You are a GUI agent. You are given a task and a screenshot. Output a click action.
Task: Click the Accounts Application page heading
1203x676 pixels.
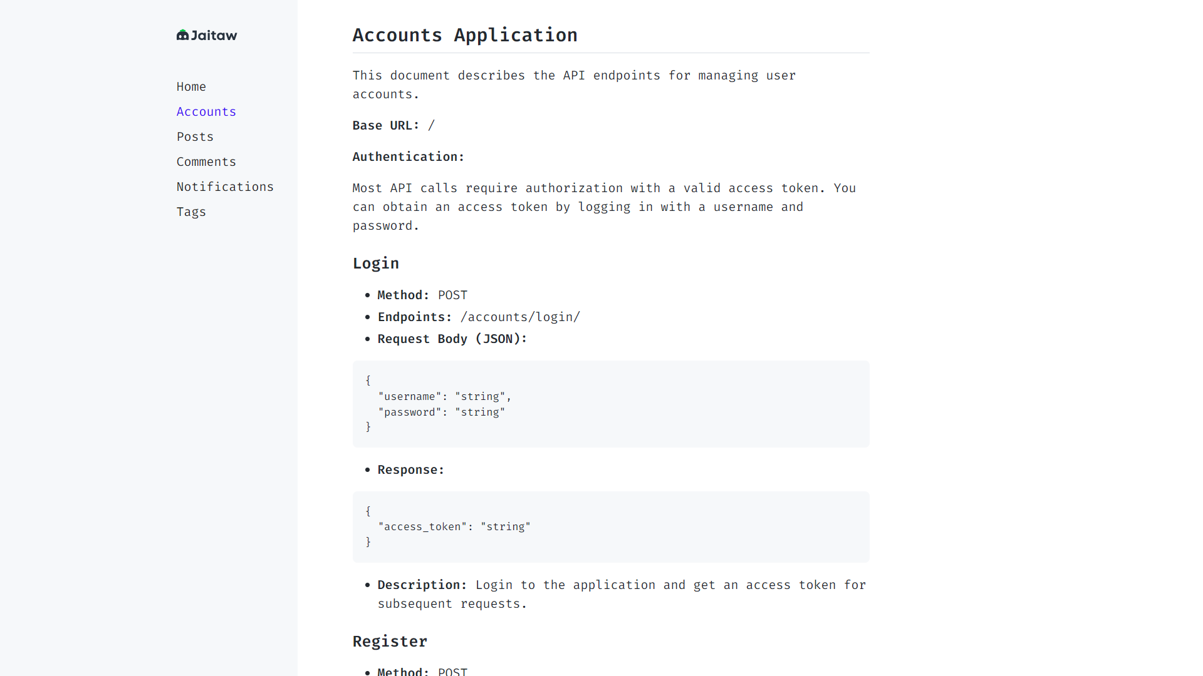[x=465, y=35]
